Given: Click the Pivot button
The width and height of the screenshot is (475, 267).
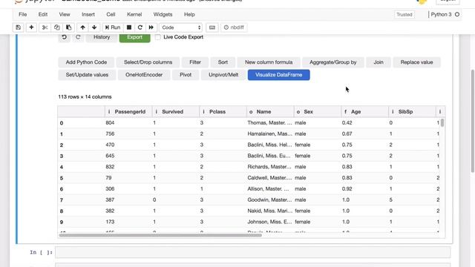Looking at the screenshot, I should (x=186, y=75).
